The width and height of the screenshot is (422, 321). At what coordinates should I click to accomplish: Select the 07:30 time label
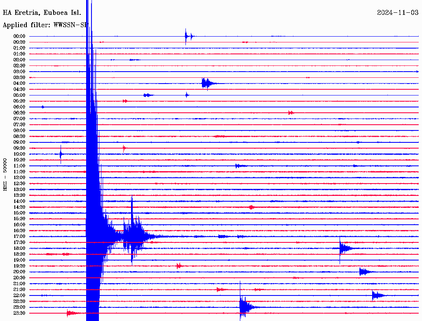pyautogui.click(x=19, y=125)
